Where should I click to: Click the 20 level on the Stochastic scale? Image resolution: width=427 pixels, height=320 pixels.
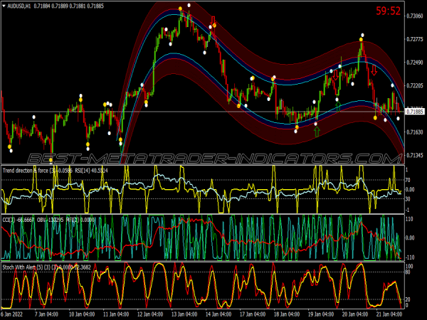pyautogui.click(x=408, y=299)
